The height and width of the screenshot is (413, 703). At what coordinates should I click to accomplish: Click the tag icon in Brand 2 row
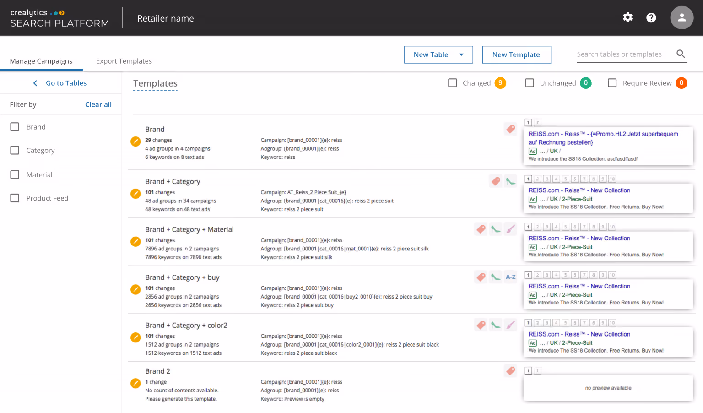(x=511, y=370)
